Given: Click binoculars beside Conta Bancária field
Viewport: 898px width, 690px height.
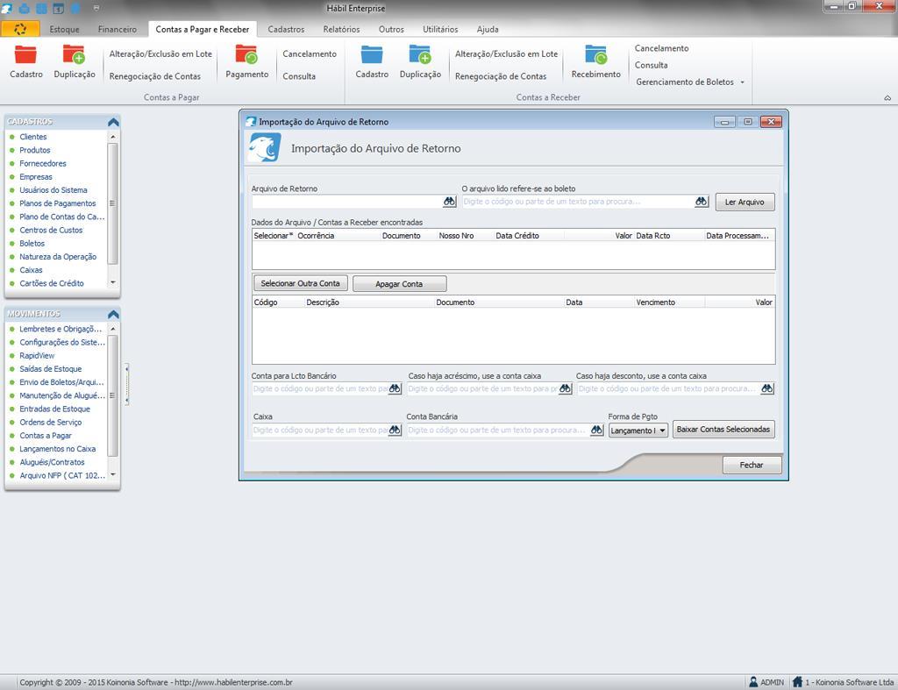Looking at the screenshot, I should coord(596,430).
